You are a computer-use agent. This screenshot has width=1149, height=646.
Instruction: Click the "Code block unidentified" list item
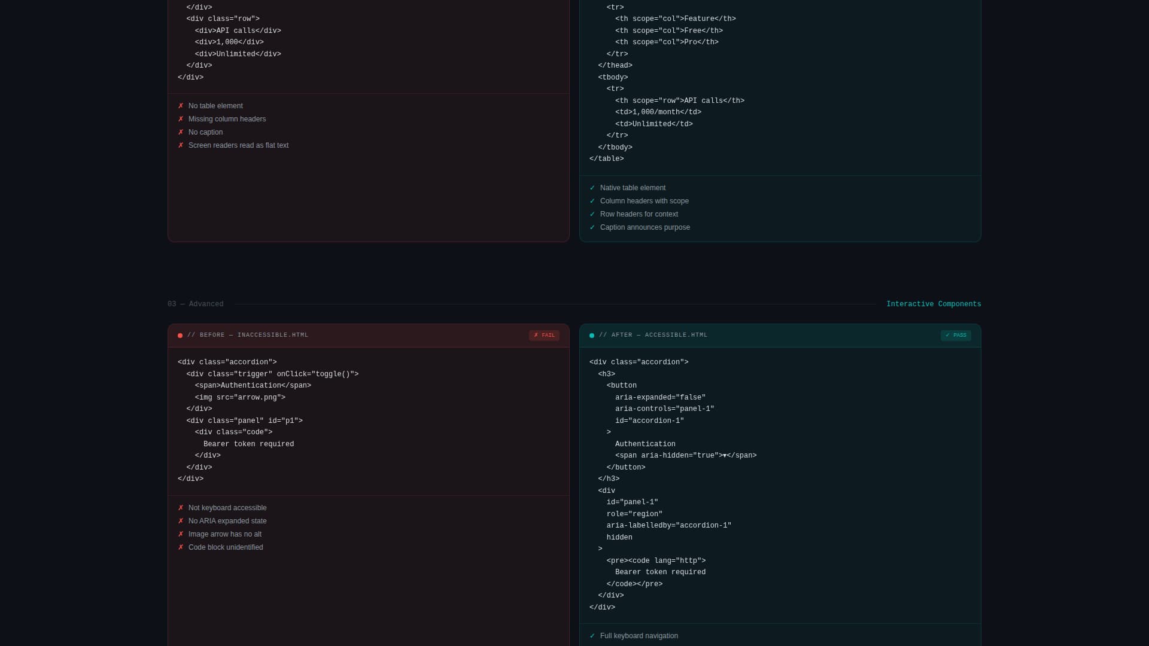click(226, 547)
